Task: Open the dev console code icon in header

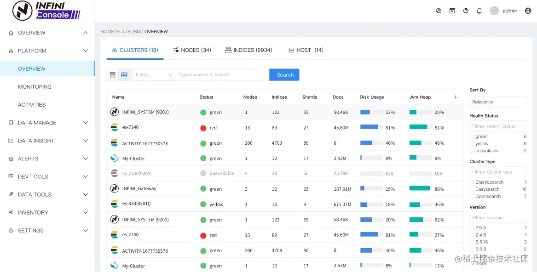Action: click(452, 11)
